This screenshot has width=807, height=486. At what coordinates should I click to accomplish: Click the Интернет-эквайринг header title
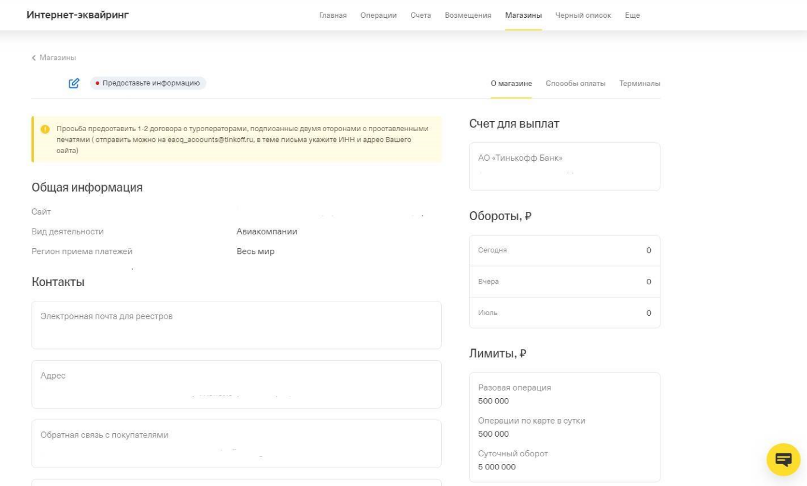tap(78, 15)
